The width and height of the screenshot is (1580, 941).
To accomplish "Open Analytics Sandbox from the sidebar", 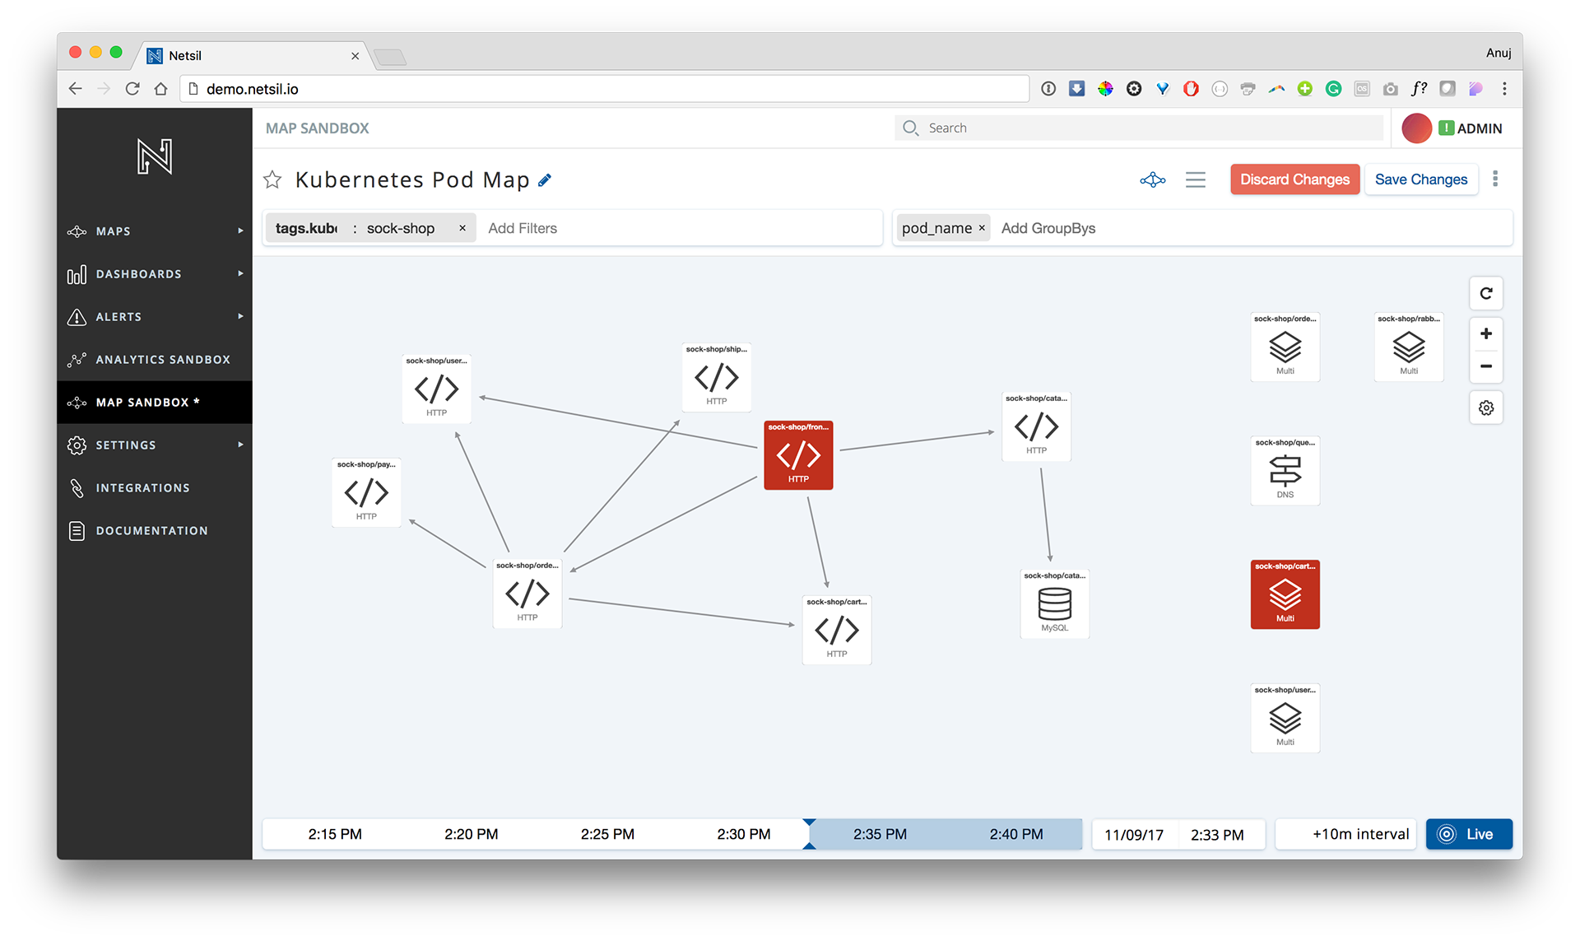I will point(162,360).
